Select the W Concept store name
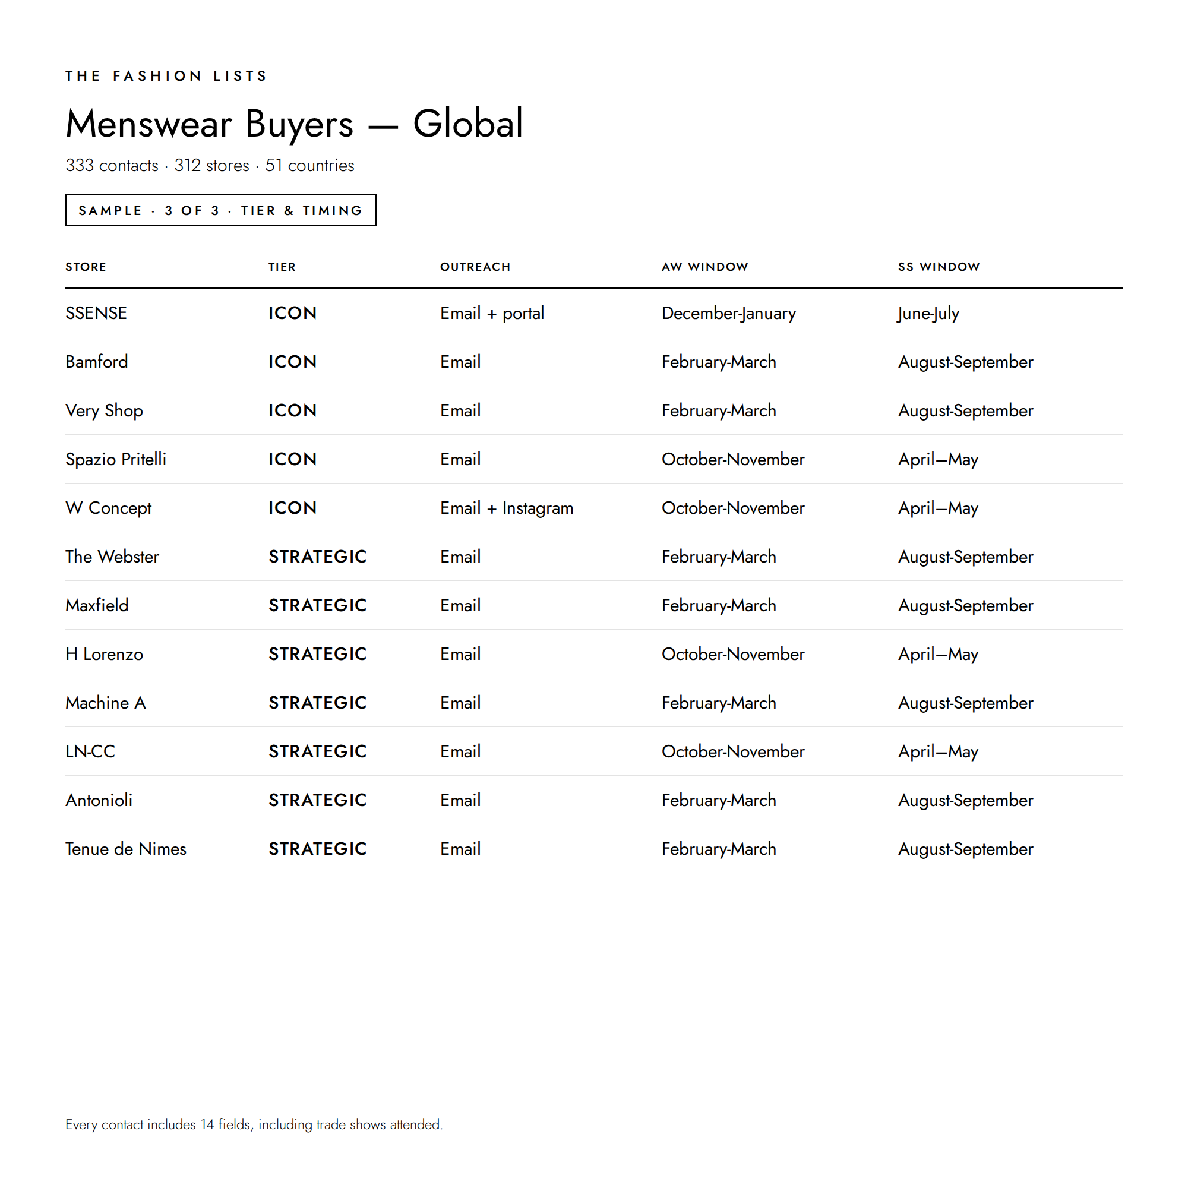The width and height of the screenshot is (1188, 1188). click(109, 508)
